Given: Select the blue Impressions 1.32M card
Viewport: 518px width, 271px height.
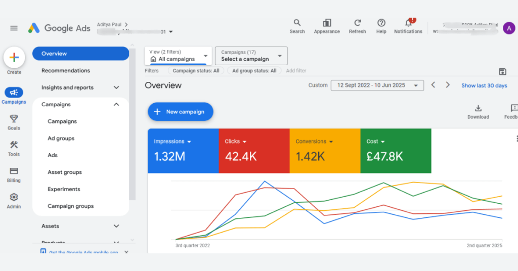Looking at the screenshot, I should pyautogui.click(x=183, y=151).
